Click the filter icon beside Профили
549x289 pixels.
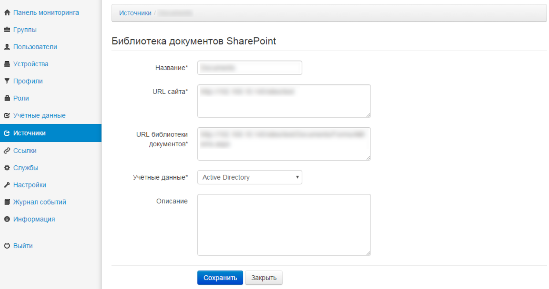(7, 81)
